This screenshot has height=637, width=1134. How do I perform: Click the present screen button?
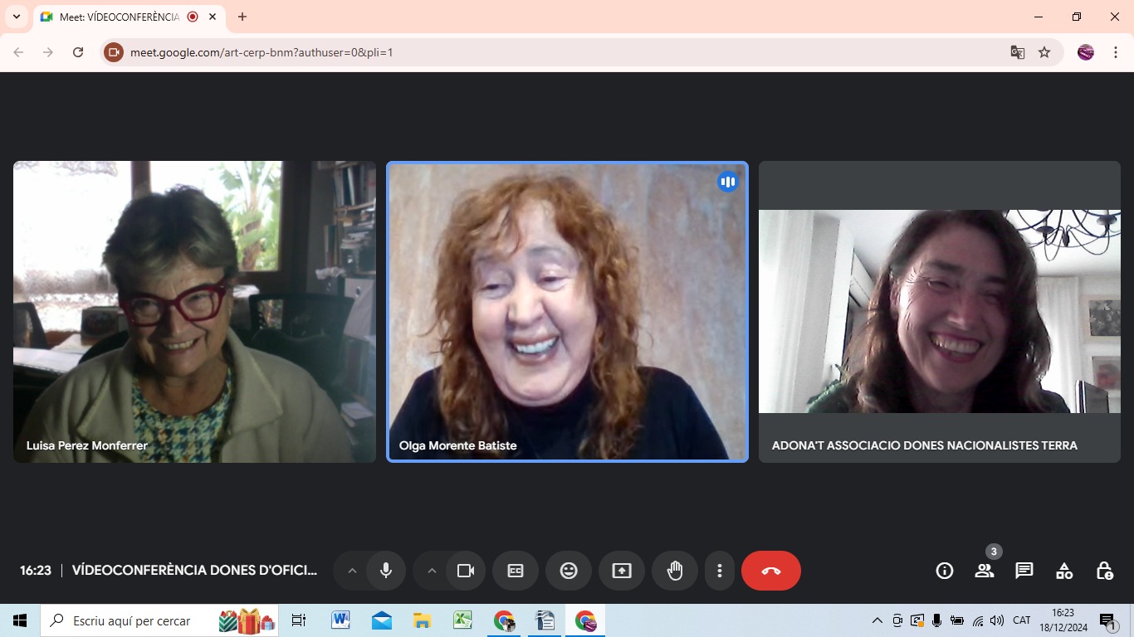coord(622,571)
